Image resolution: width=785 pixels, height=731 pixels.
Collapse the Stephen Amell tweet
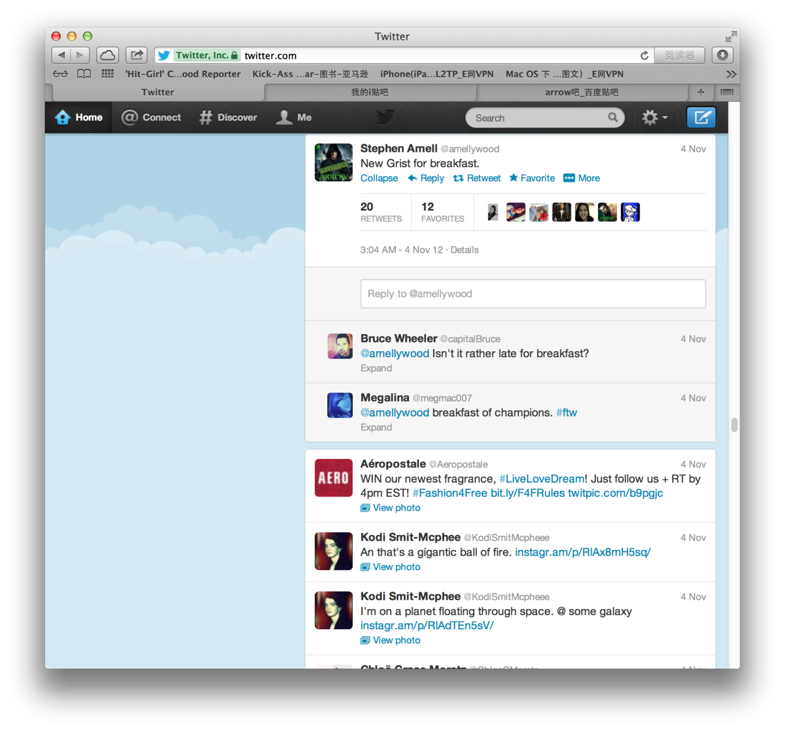point(379,178)
